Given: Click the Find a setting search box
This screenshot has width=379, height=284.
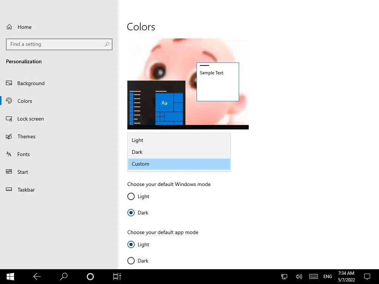Looking at the screenshot, I should (59, 44).
